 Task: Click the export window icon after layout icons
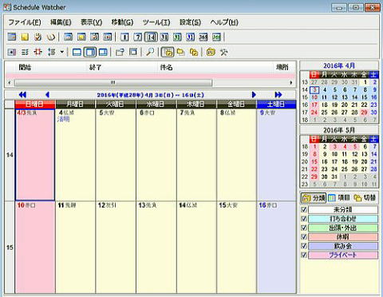click(120, 52)
